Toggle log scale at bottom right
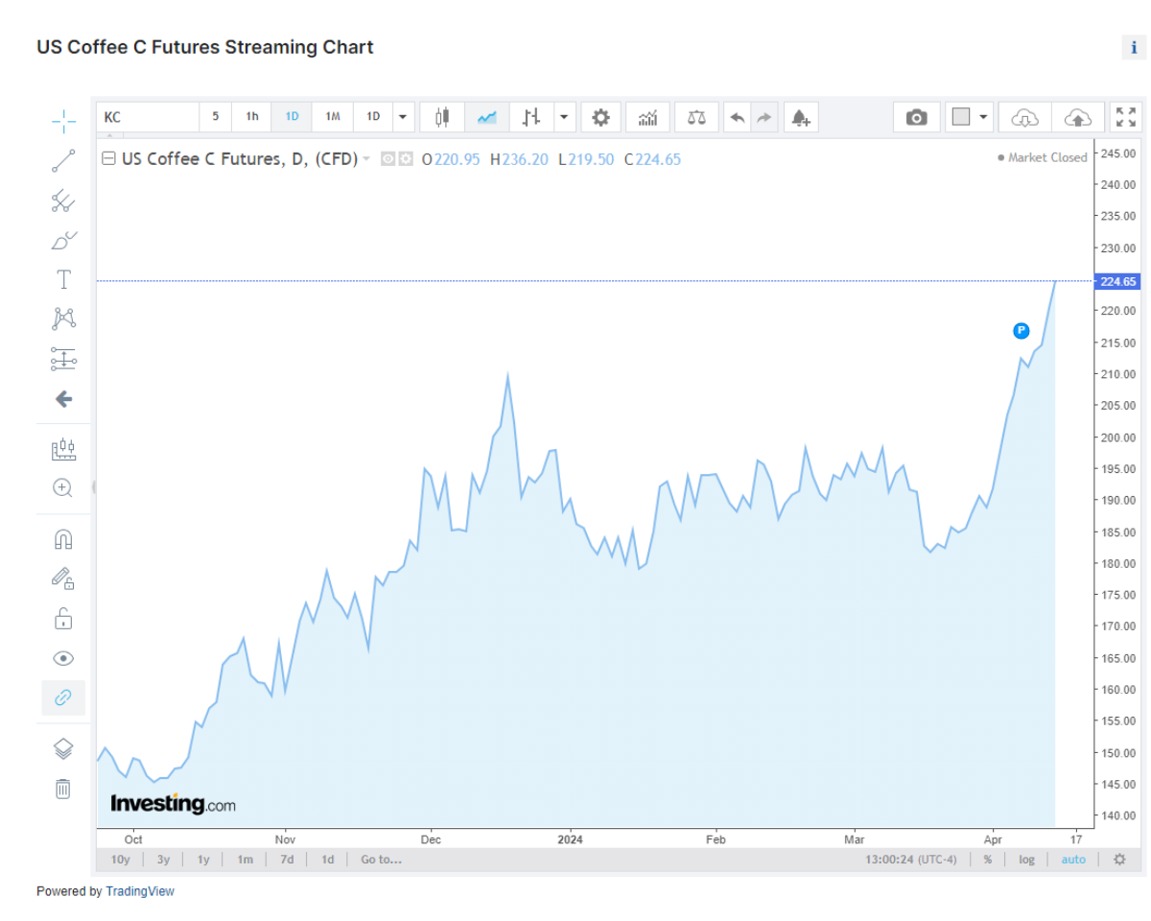 tap(1026, 860)
